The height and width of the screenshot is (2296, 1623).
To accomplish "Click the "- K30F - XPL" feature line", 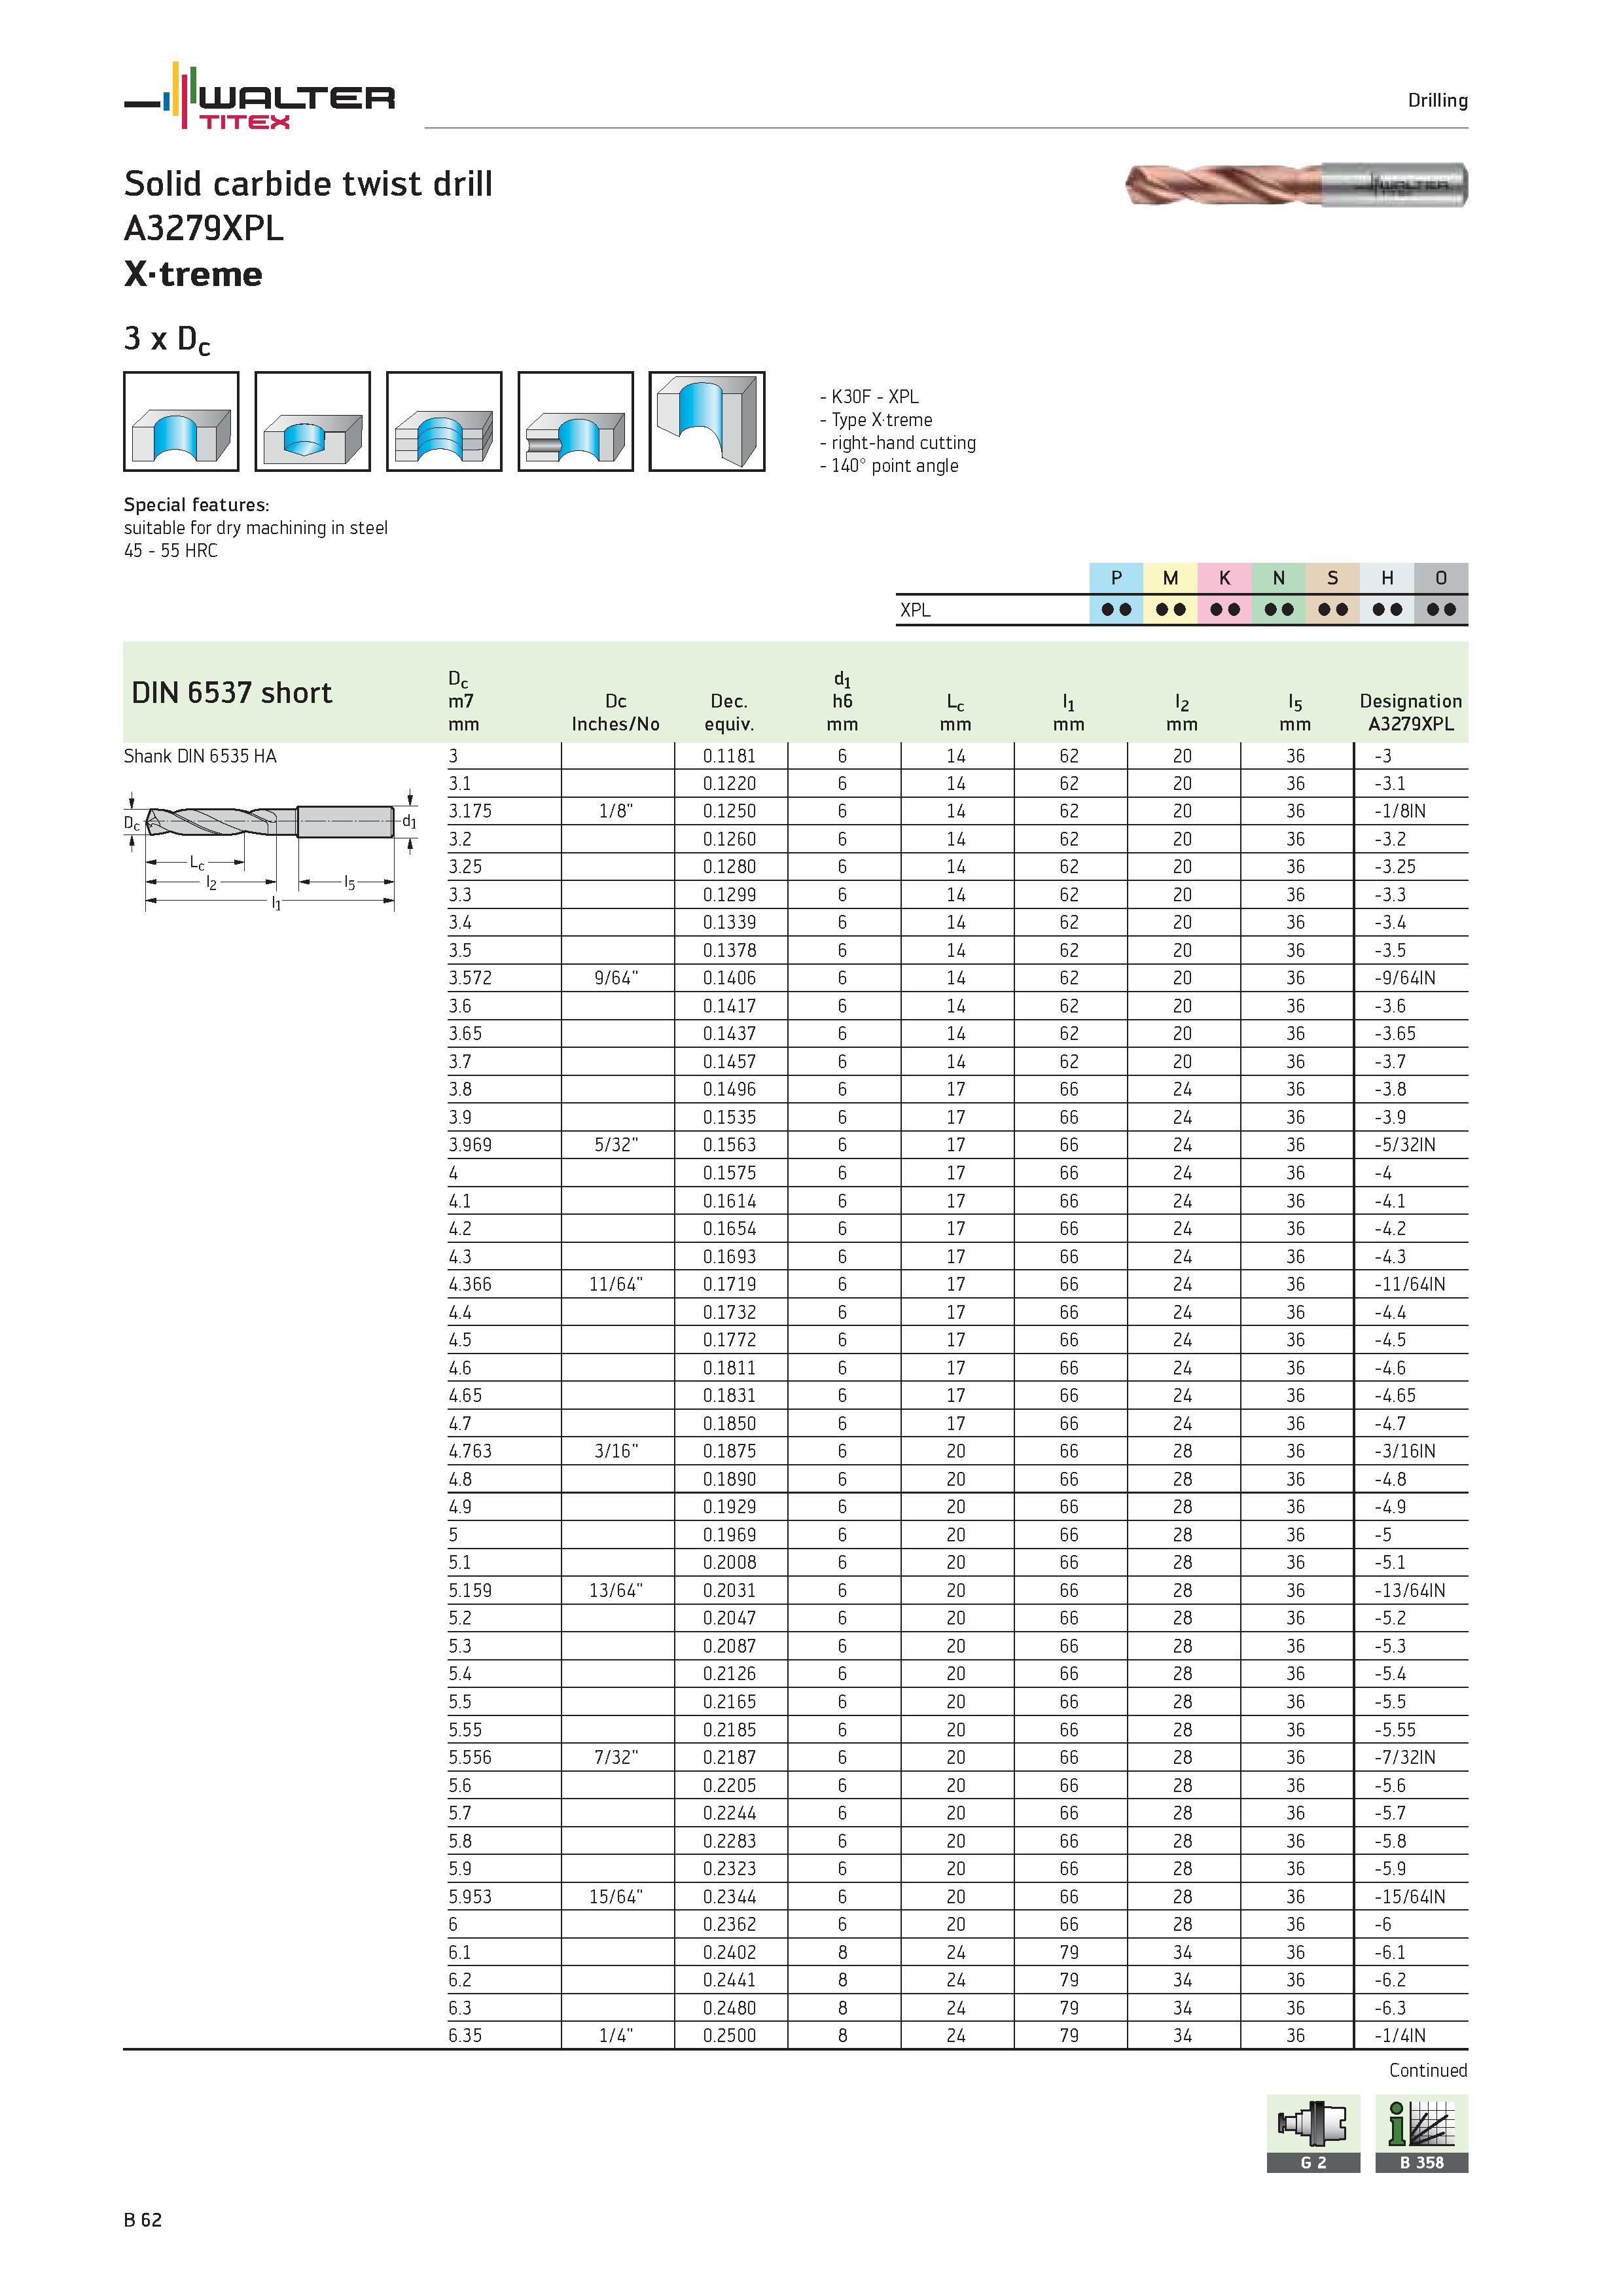I will click(869, 397).
